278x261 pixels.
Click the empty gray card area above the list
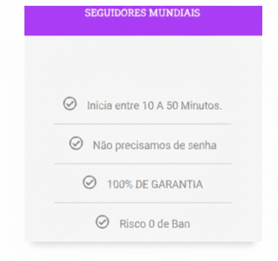click(142, 66)
